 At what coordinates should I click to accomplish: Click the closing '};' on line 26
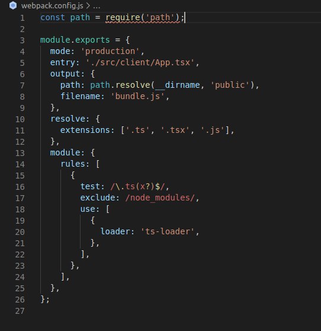tap(45, 300)
